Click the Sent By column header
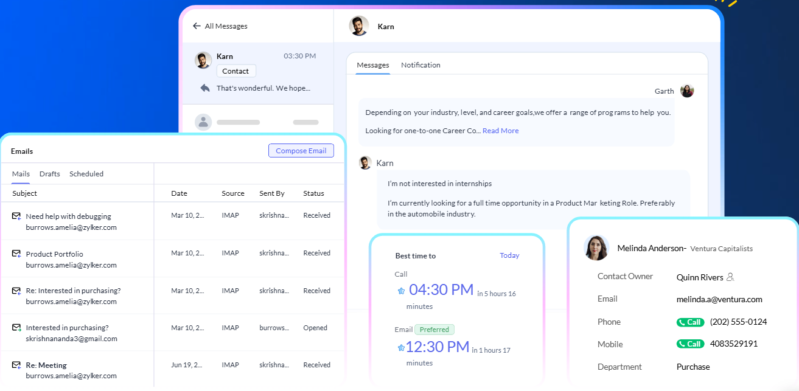The width and height of the screenshot is (799, 391). (x=272, y=193)
